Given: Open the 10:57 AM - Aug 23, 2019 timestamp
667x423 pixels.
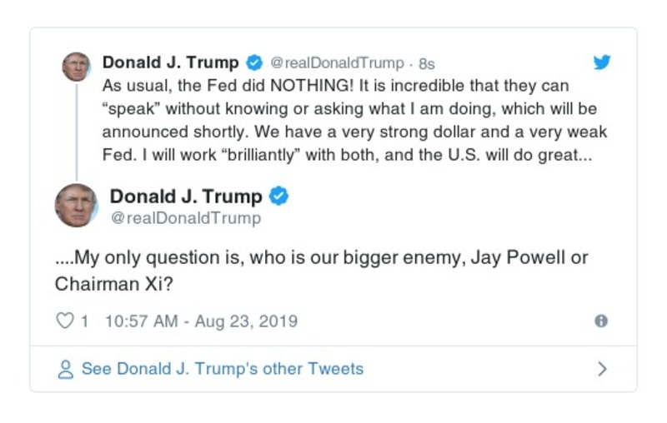Looking at the screenshot, I should click(x=201, y=321).
